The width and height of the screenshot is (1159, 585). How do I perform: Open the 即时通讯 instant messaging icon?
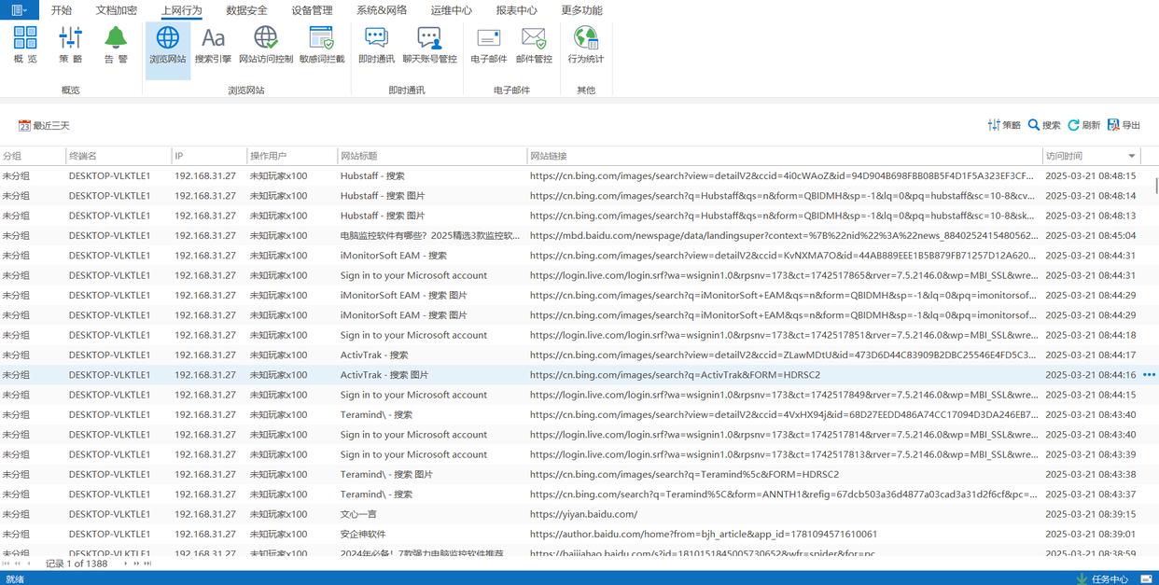point(376,45)
